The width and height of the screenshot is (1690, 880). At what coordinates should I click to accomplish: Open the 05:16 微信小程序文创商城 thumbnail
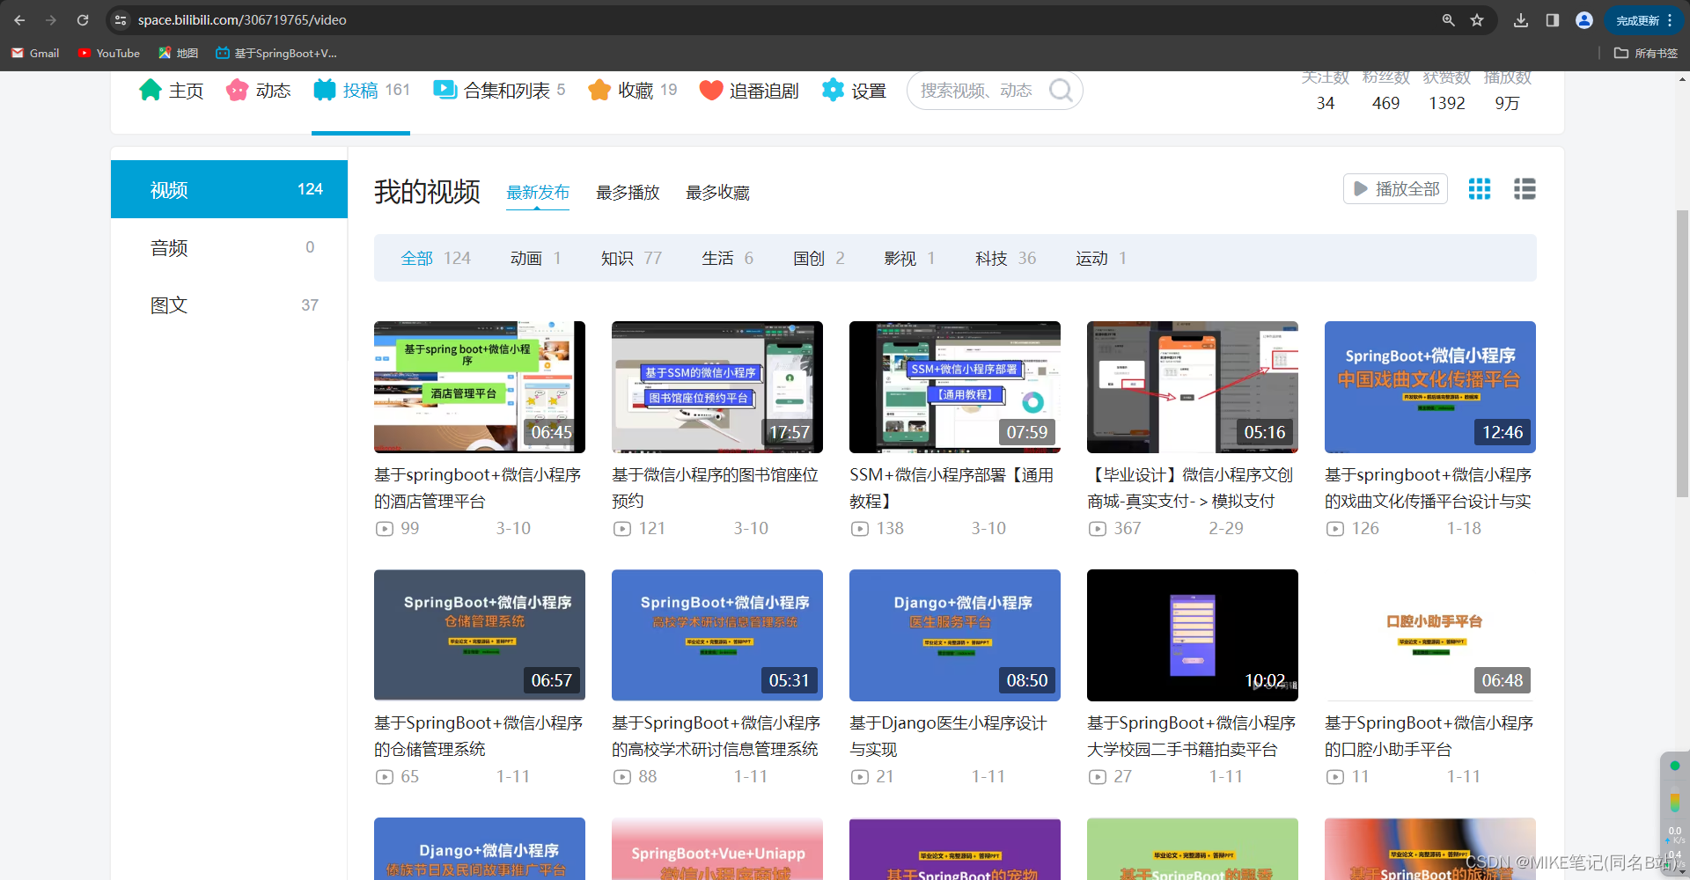[1193, 387]
